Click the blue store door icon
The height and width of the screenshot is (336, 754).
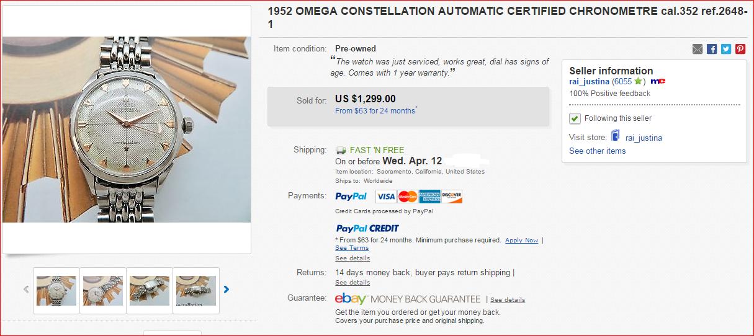(x=616, y=136)
